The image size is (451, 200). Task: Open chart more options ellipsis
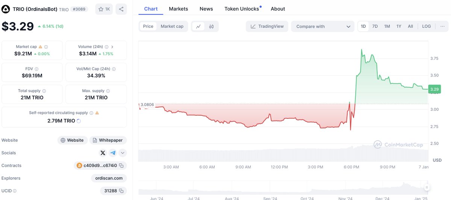click(442, 26)
